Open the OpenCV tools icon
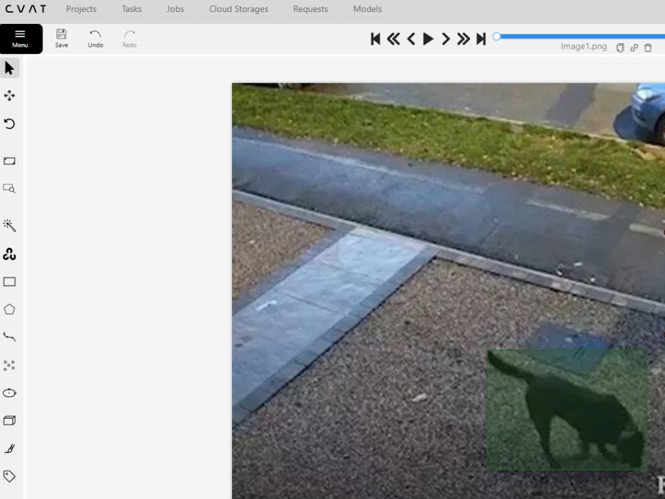 click(x=9, y=253)
